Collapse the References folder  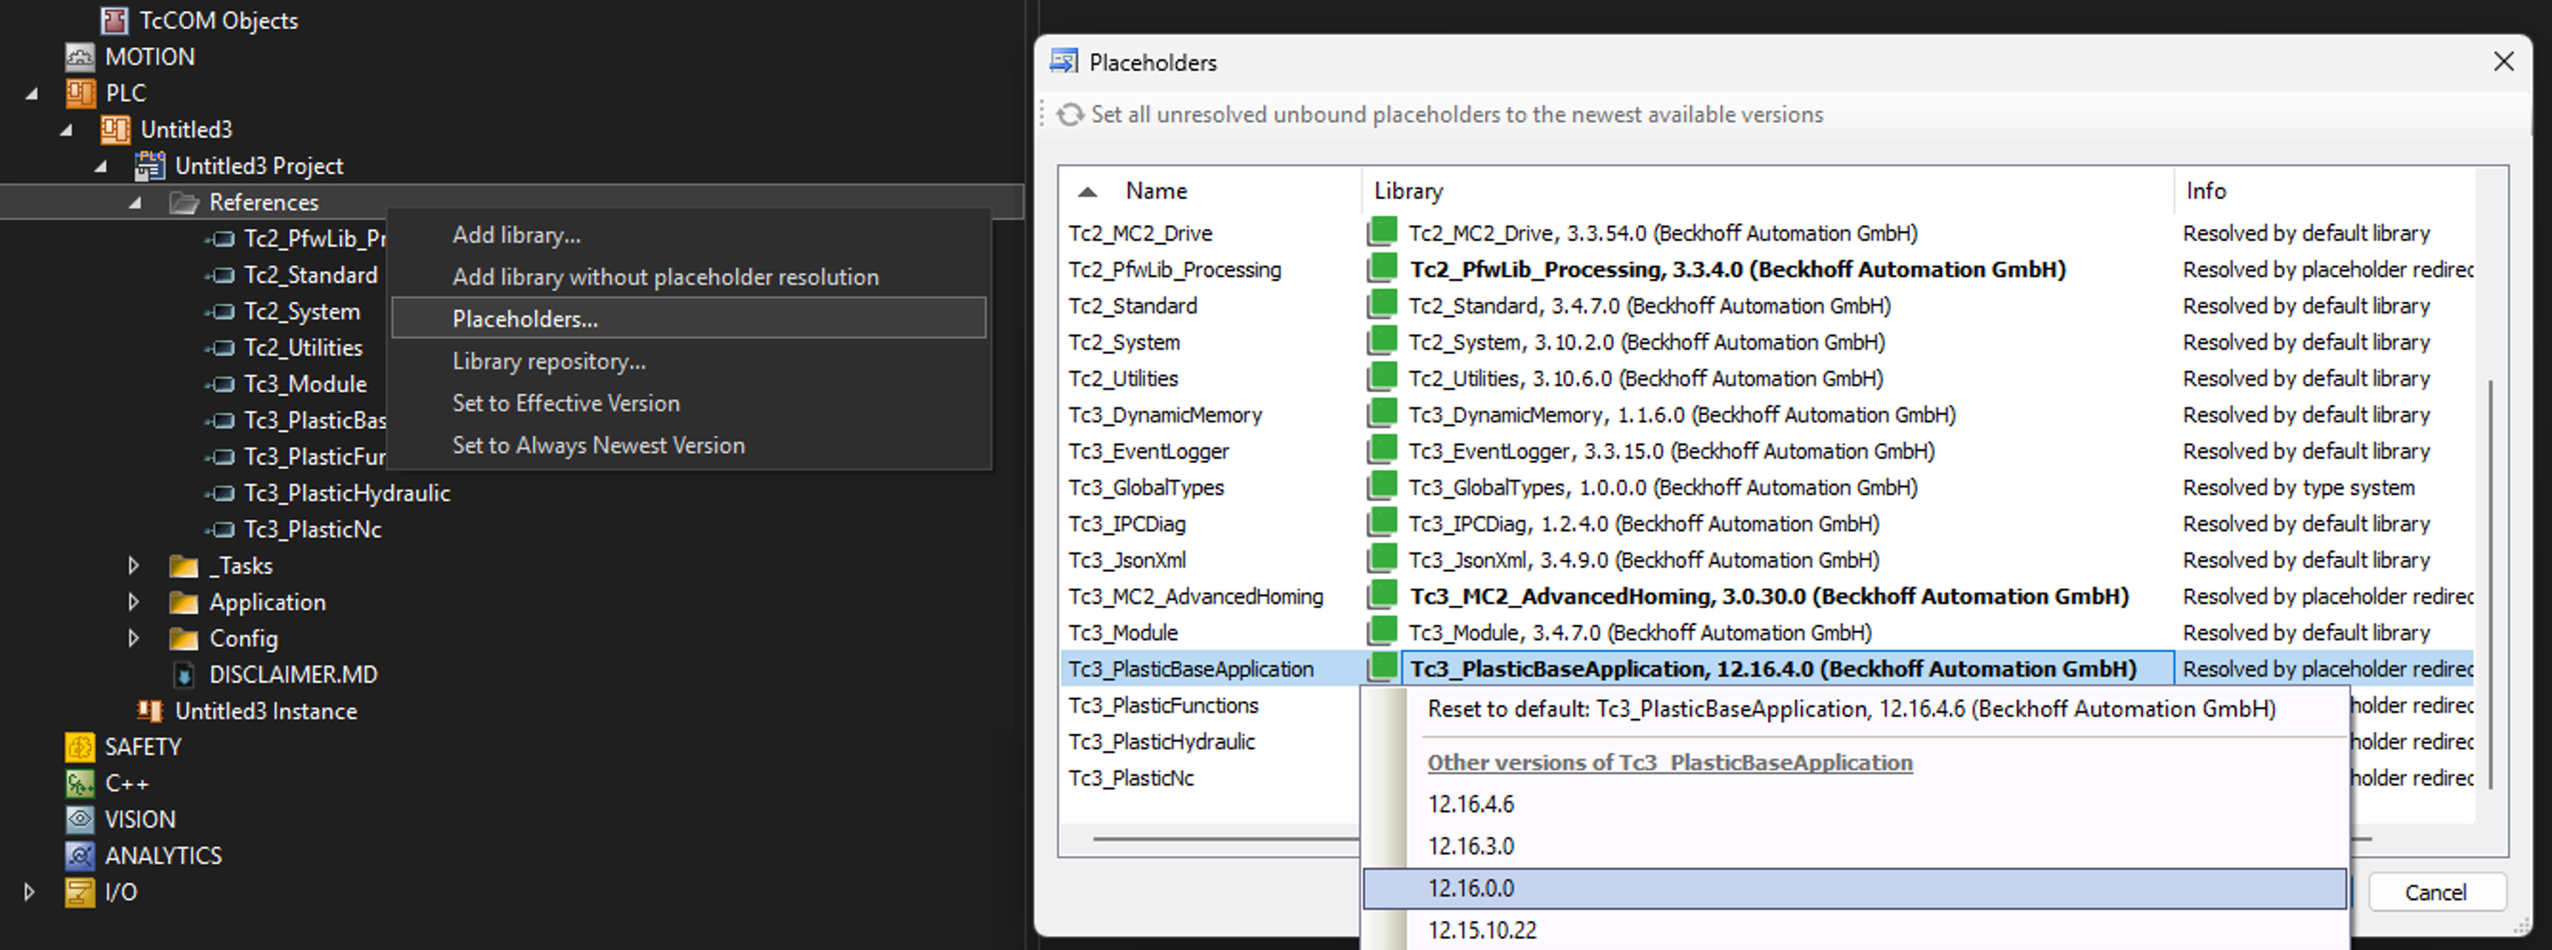(x=136, y=202)
